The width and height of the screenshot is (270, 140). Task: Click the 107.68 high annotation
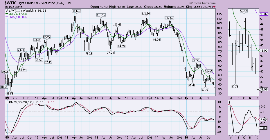[170, 18]
